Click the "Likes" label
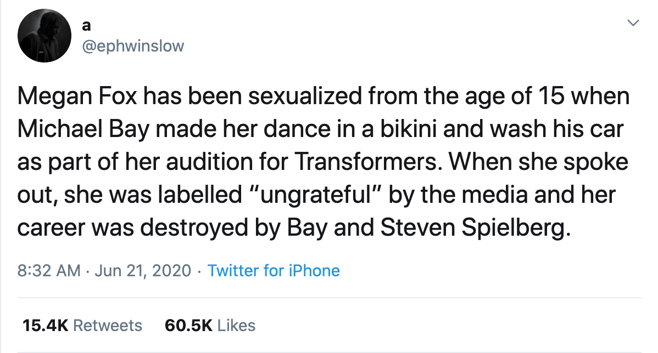The width and height of the screenshot is (658, 353). click(237, 325)
